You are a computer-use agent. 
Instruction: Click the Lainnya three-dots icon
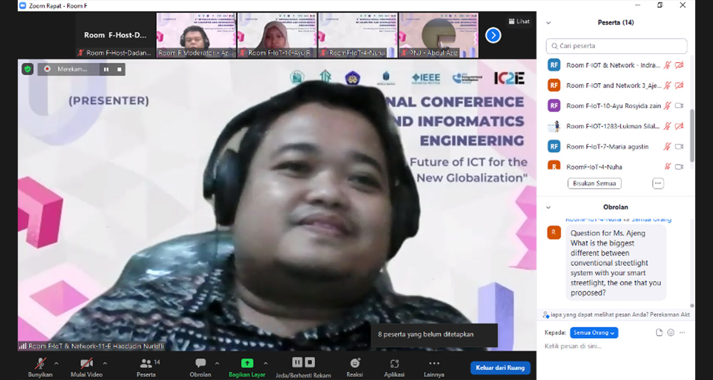(x=434, y=363)
